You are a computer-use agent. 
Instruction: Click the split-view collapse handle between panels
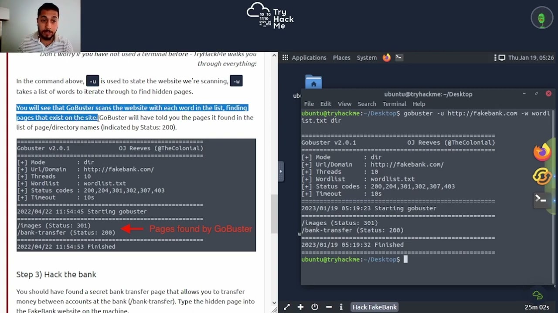click(x=281, y=171)
